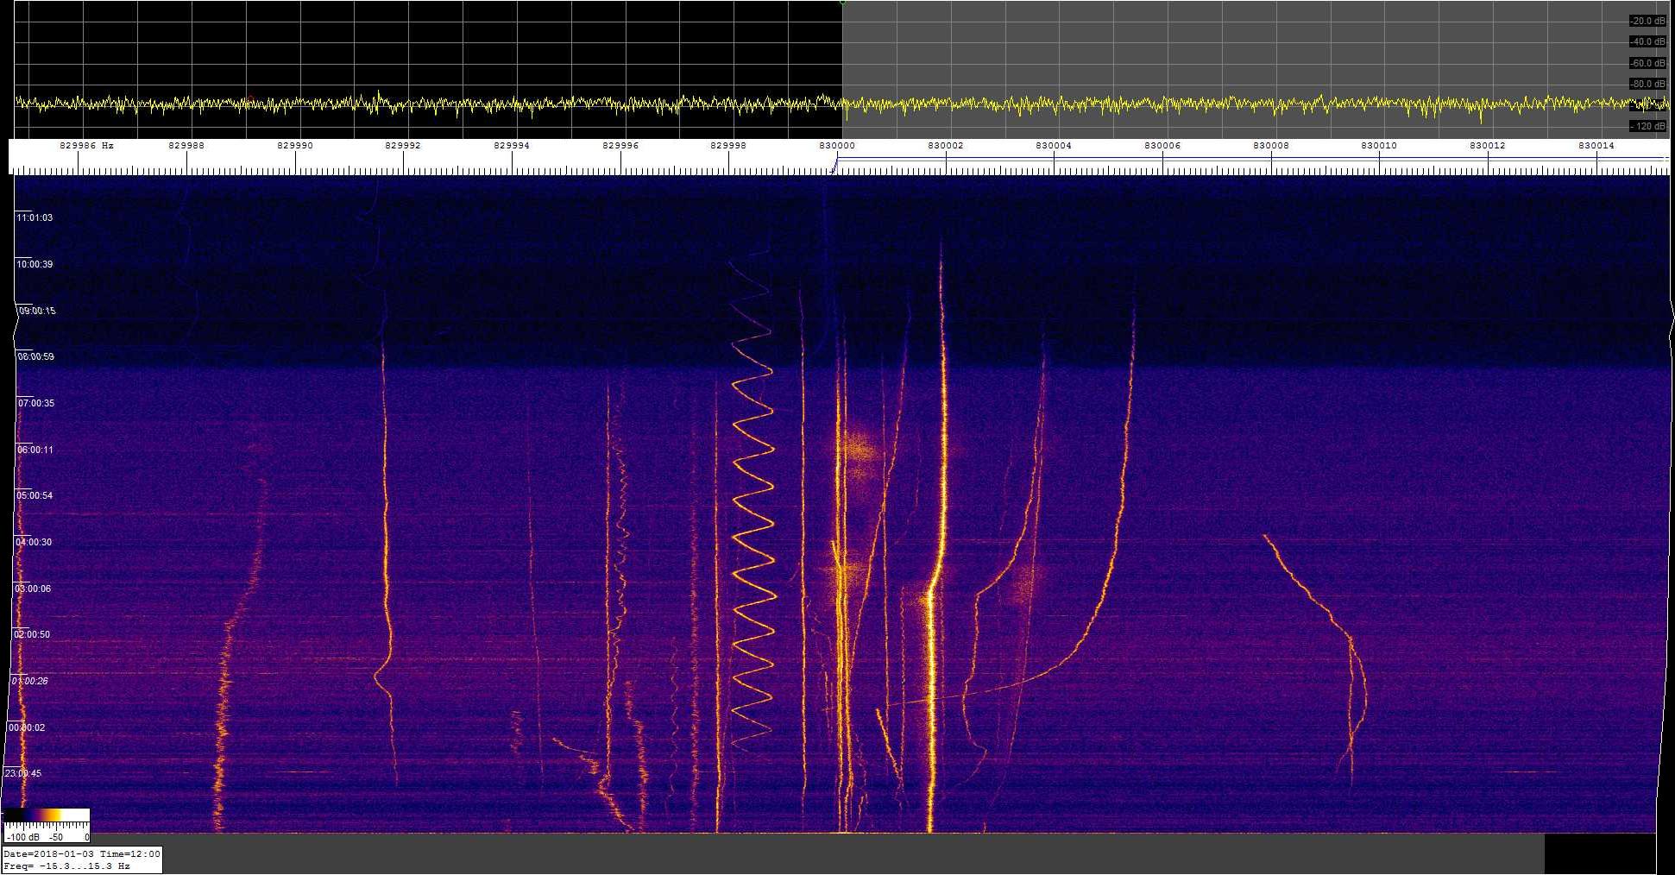Click the 829992 frequency label

[403, 146]
